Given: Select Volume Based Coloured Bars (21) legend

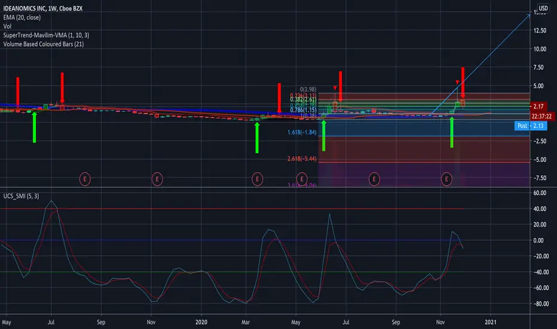Looking at the screenshot, I should click(44, 44).
